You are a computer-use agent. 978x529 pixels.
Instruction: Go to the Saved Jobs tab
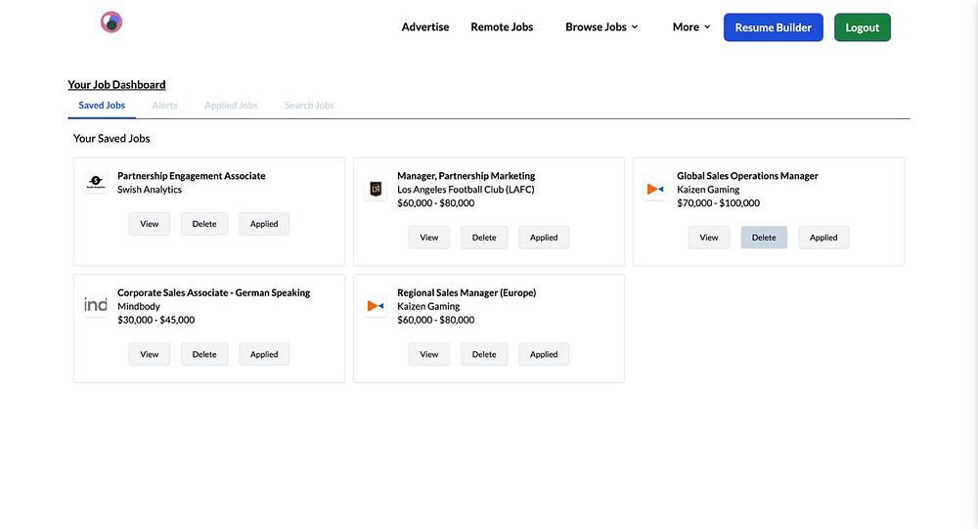tap(102, 106)
